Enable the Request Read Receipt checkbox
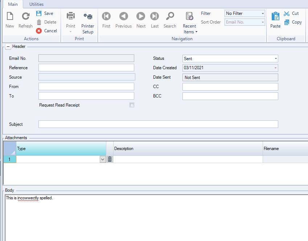Viewport: 308px width, 241px height. [132, 105]
